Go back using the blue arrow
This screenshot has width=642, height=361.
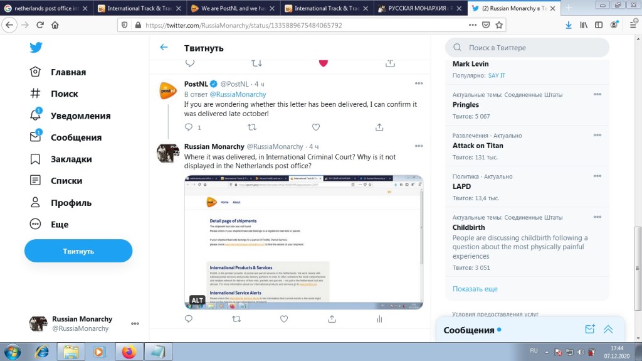164,48
